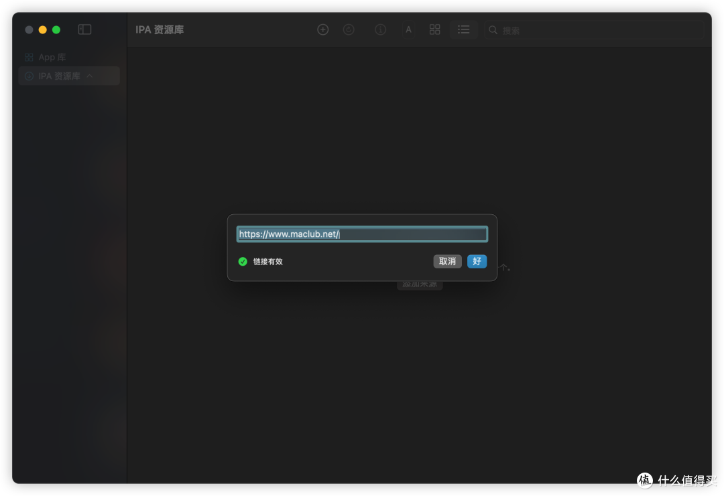Click the 链接有效 status text

(x=267, y=262)
